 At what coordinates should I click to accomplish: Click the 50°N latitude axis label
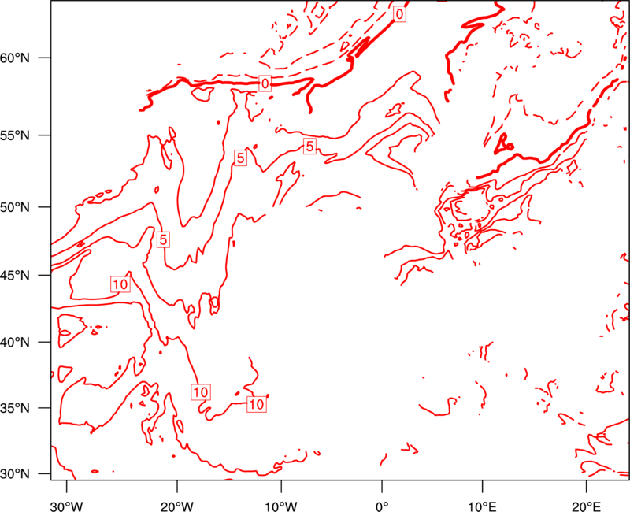(15, 207)
